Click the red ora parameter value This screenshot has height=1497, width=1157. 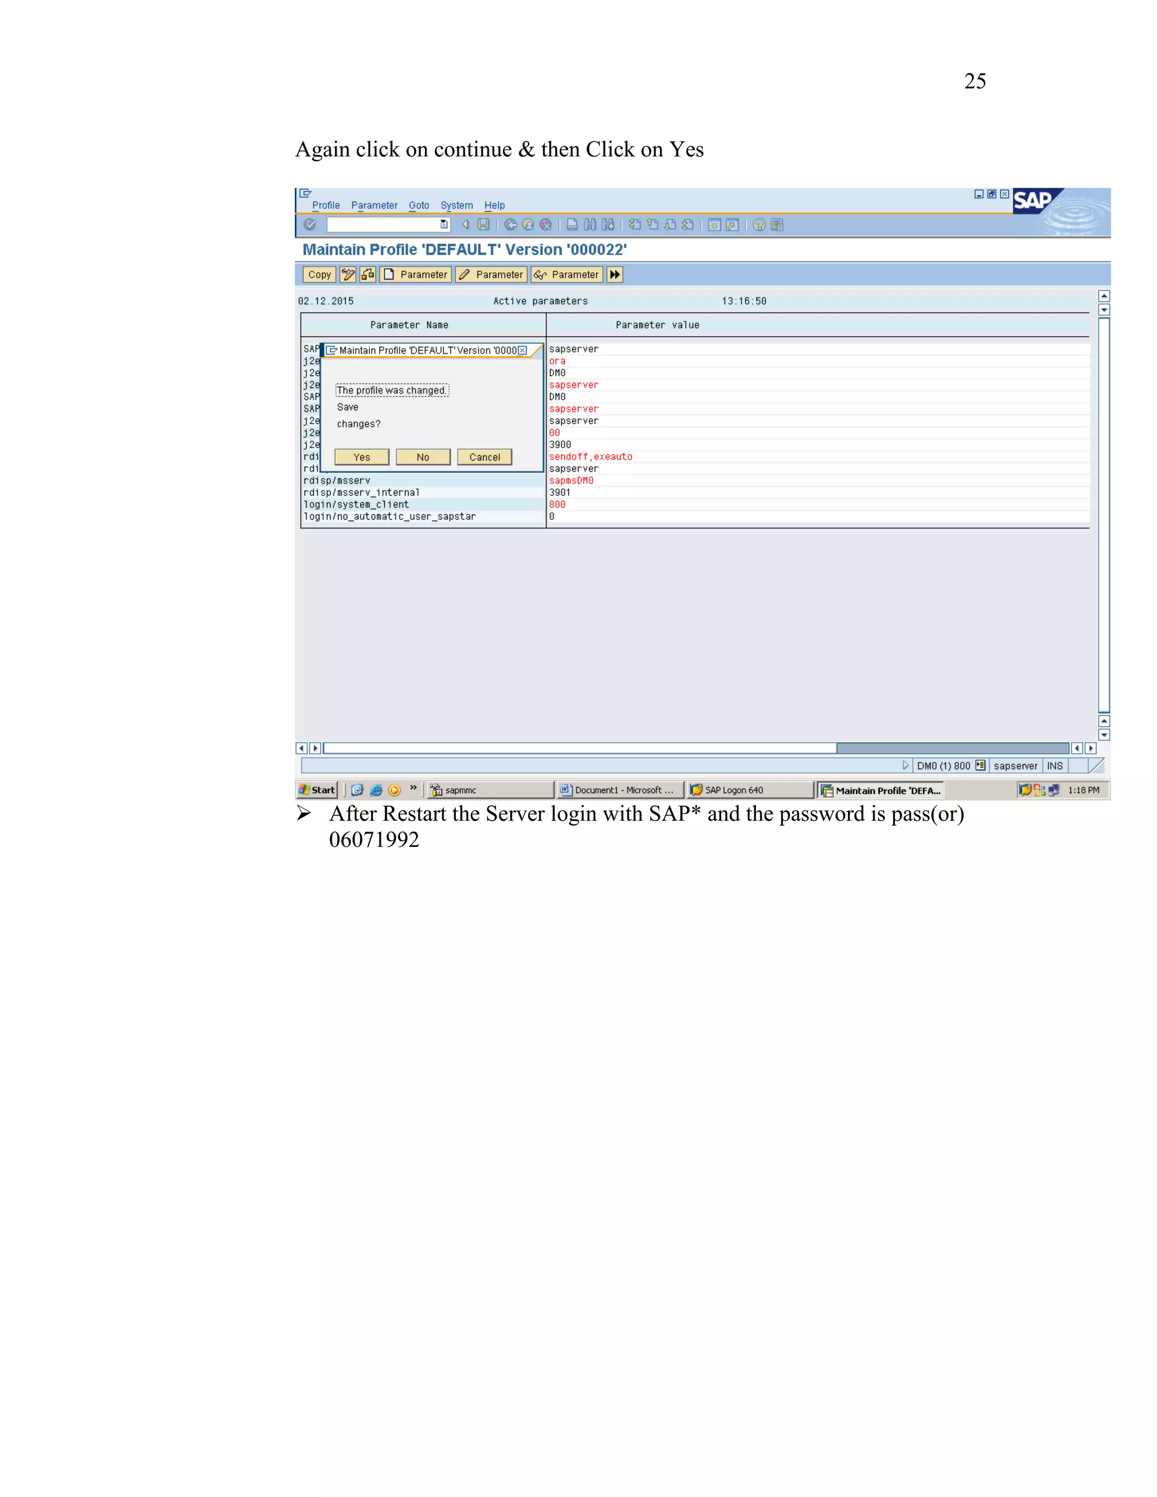556,361
